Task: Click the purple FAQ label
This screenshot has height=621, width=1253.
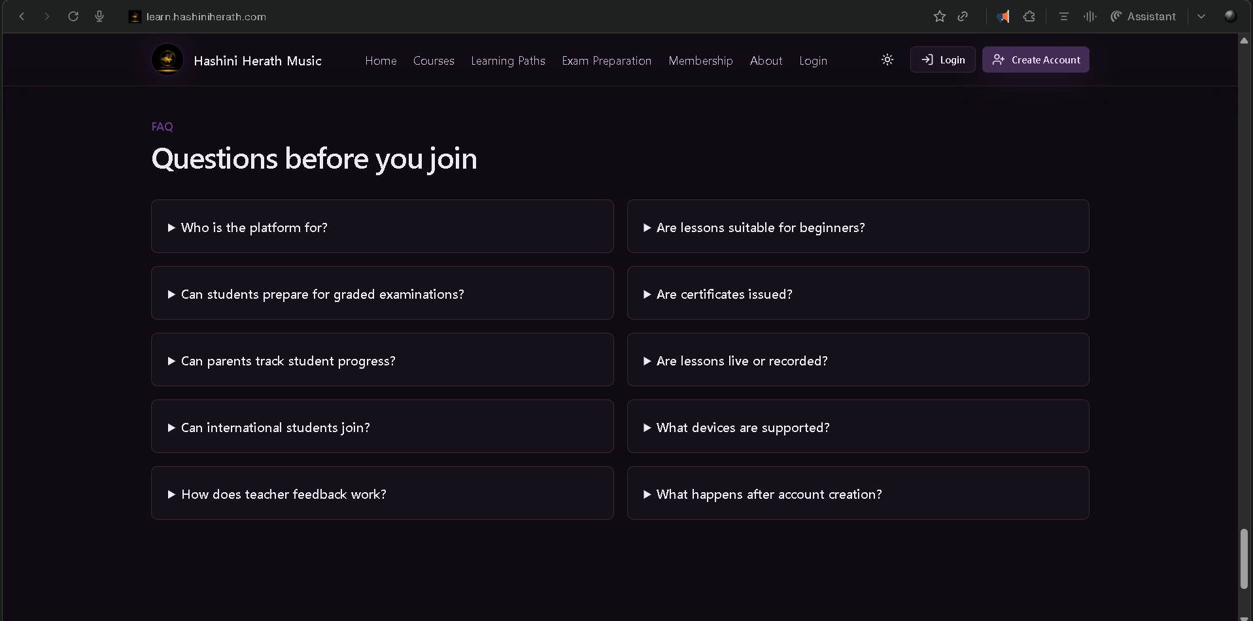Action: tap(162, 126)
